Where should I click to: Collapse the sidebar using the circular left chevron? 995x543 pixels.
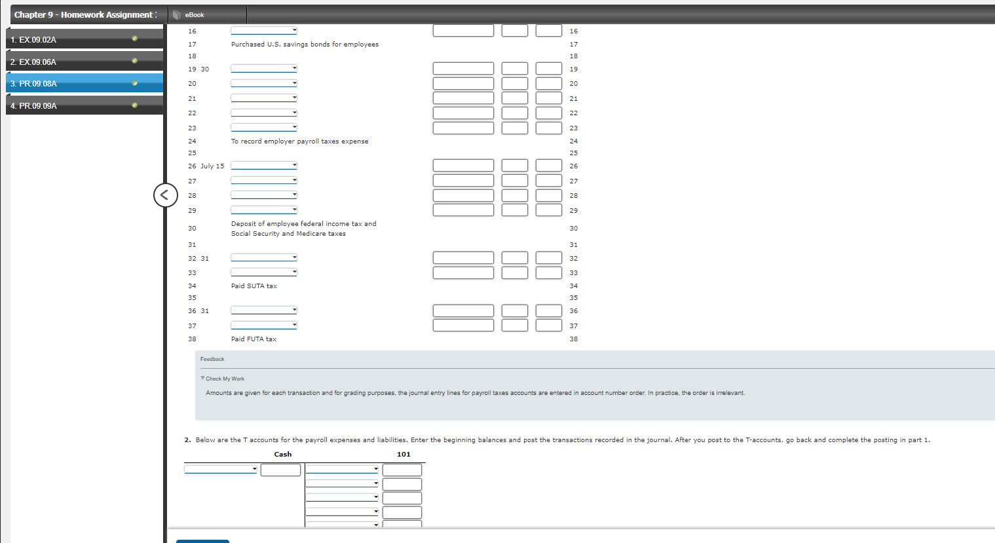(165, 195)
